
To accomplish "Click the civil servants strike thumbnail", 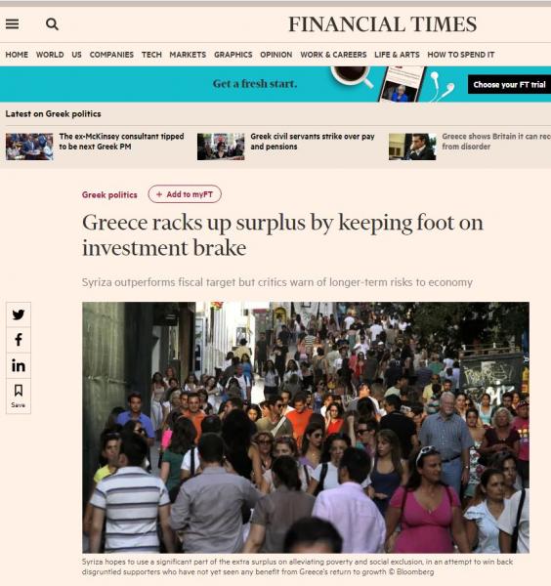I will click(x=221, y=146).
